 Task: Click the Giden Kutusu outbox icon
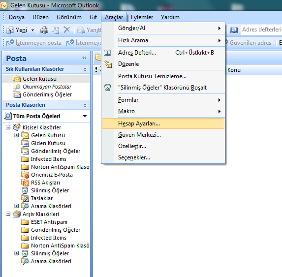click(x=25, y=143)
